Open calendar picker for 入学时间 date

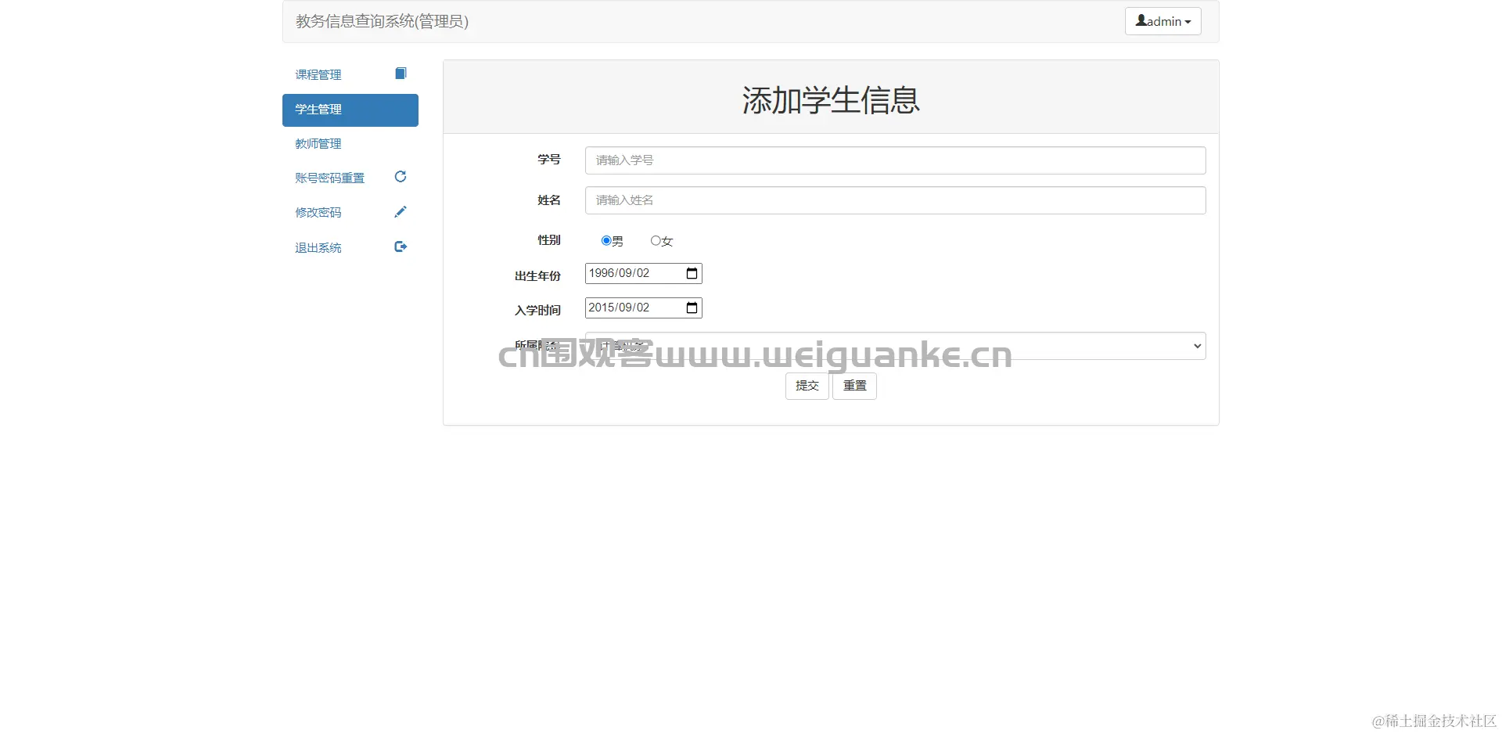pyautogui.click(x=692, y=308)
